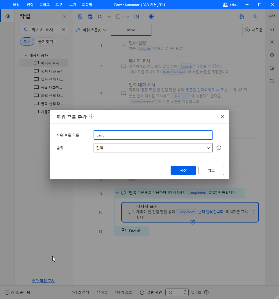
Task: Click the 추가 작업 표시 link
Action: 43,281
